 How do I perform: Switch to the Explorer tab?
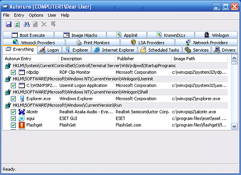click(x=77, y=50)
